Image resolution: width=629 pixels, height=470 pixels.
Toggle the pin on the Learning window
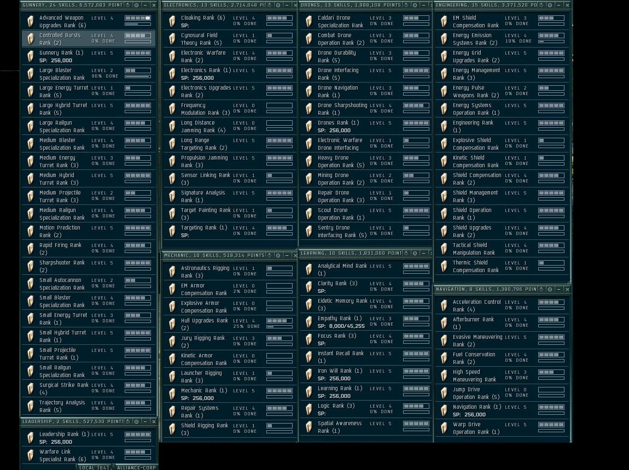tap(415, 253)
